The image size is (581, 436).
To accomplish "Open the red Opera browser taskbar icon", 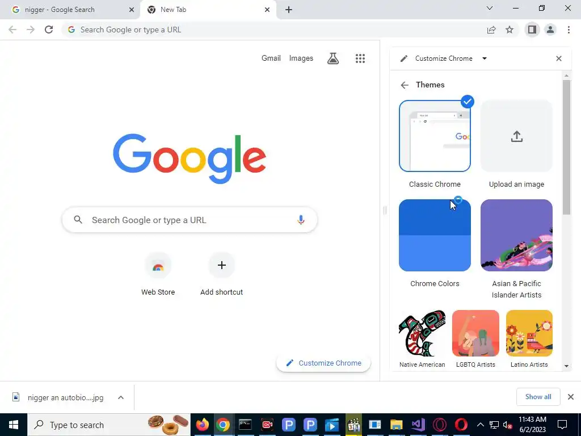I will [x=461, y=425].
